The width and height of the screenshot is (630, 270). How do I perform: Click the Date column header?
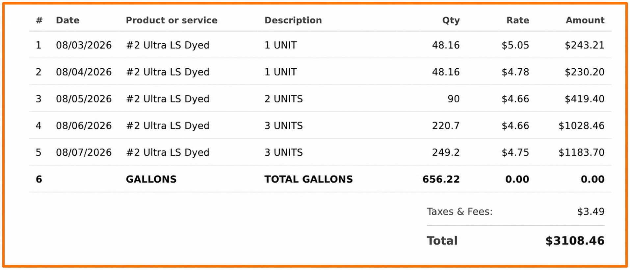point(67,20)
